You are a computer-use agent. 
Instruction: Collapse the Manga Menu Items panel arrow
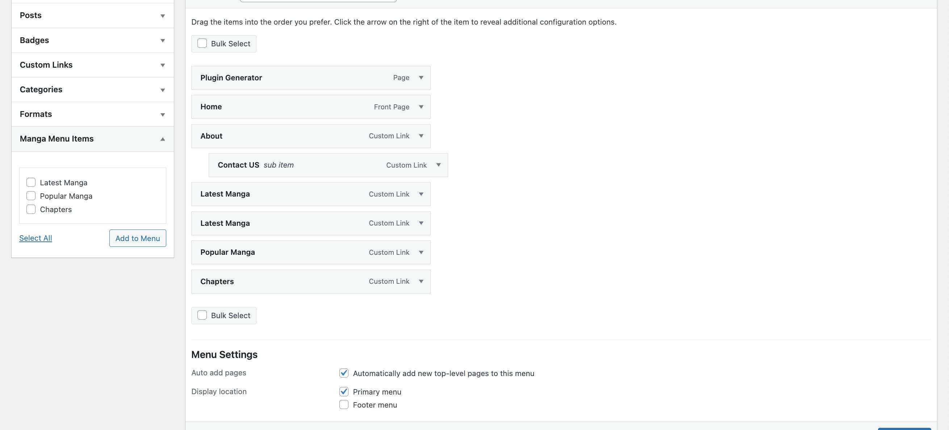point(163,139)
